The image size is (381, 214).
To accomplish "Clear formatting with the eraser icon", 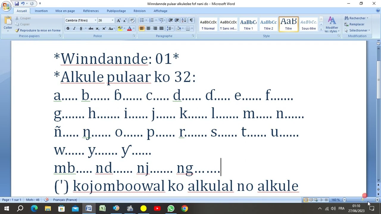I will pyautogui.click(x=132, y=20).
